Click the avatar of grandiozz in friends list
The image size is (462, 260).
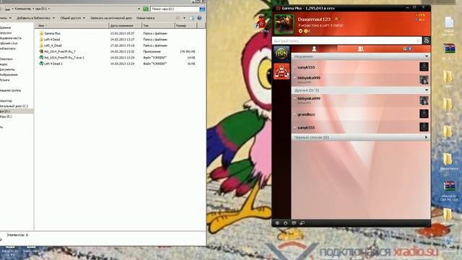pyautogui.click(x=424, y=114)
